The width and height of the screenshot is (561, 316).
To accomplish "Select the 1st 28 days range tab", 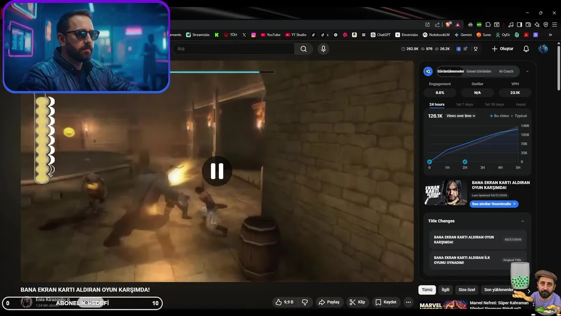I will [x=494, y=104].
